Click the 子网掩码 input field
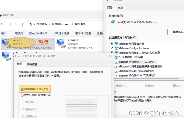The height and width of the screenshot is (118, 184). pyautogui.click(x=81, y=109)
